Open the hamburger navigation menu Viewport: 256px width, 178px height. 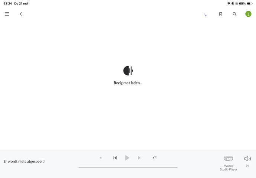tap(7, 14)
